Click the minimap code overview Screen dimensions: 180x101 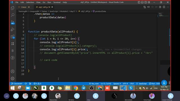[x=163, y=15]
